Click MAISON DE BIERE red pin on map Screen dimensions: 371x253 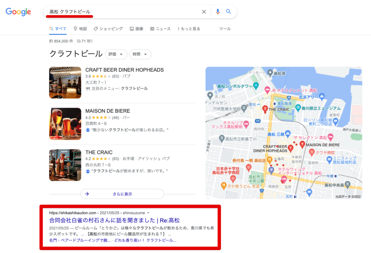point(302,144)
